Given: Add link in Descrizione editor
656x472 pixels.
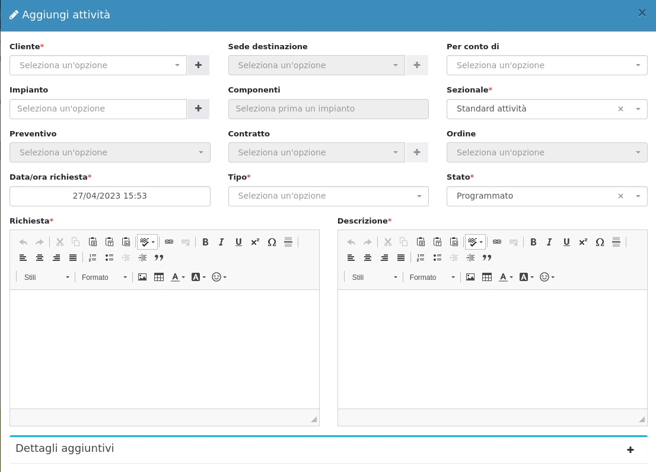Looking at the screenshot, I should tap(497, 242).
